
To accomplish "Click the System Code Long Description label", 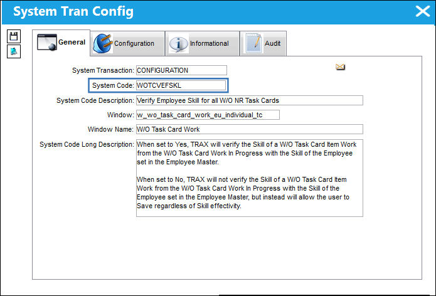I will [87, 144].
